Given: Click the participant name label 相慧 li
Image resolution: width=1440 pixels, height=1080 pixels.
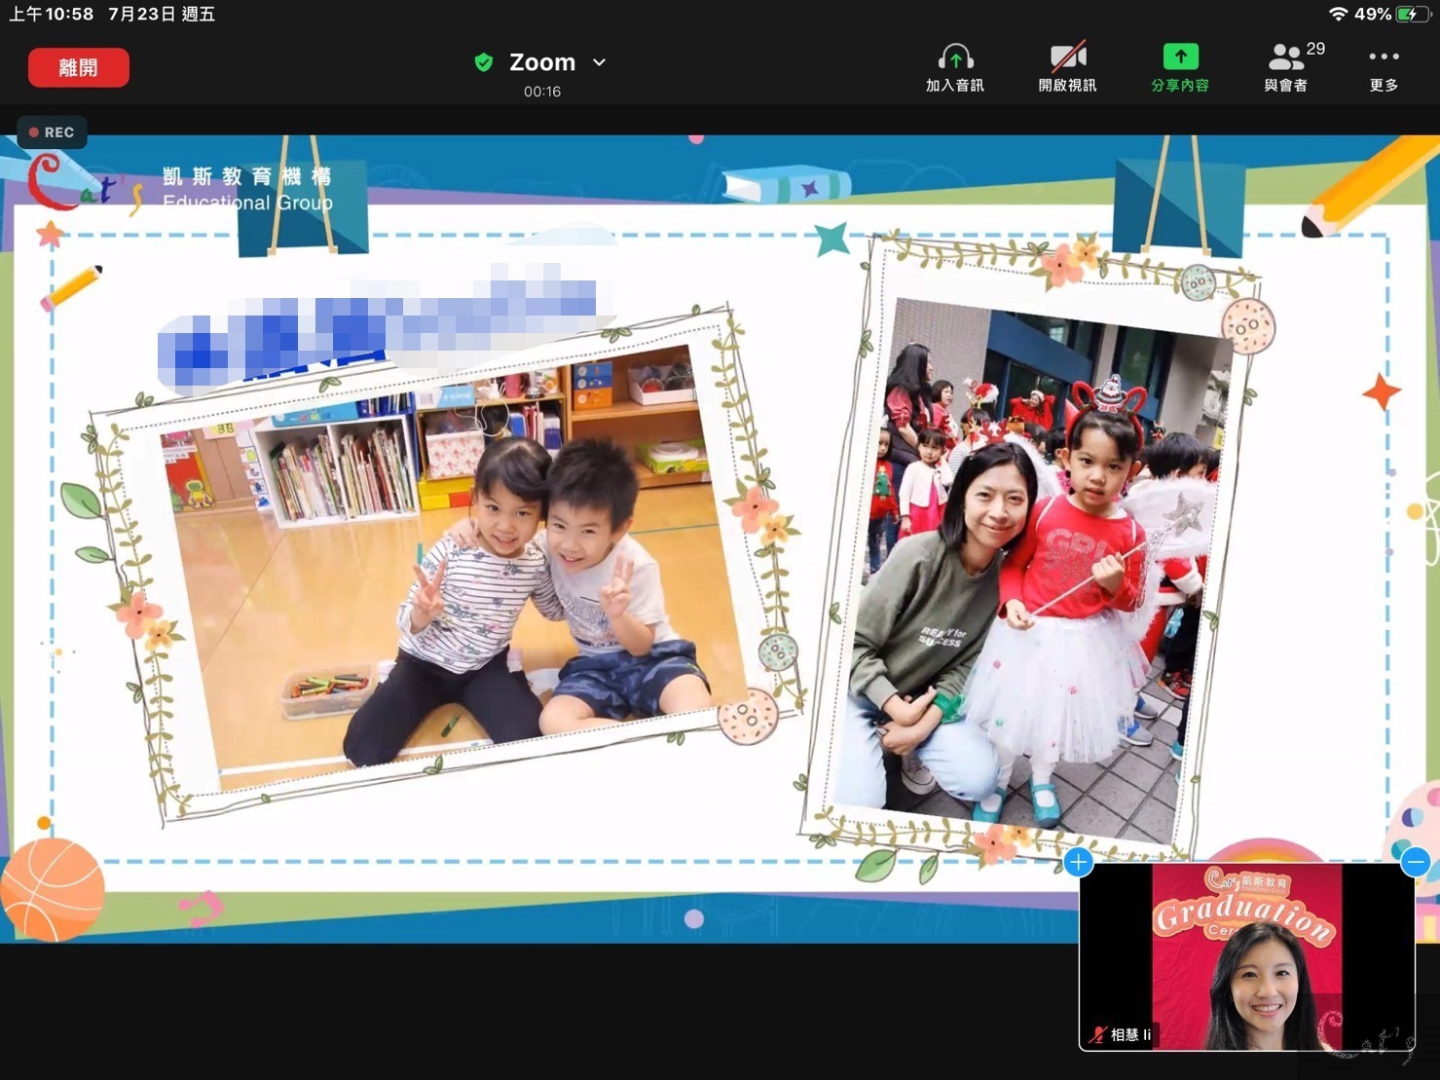Looking at the screenshot, I should click(x=1130, y=1034).
